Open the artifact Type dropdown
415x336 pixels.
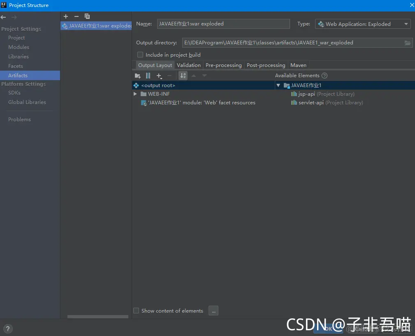pos(363,24)
